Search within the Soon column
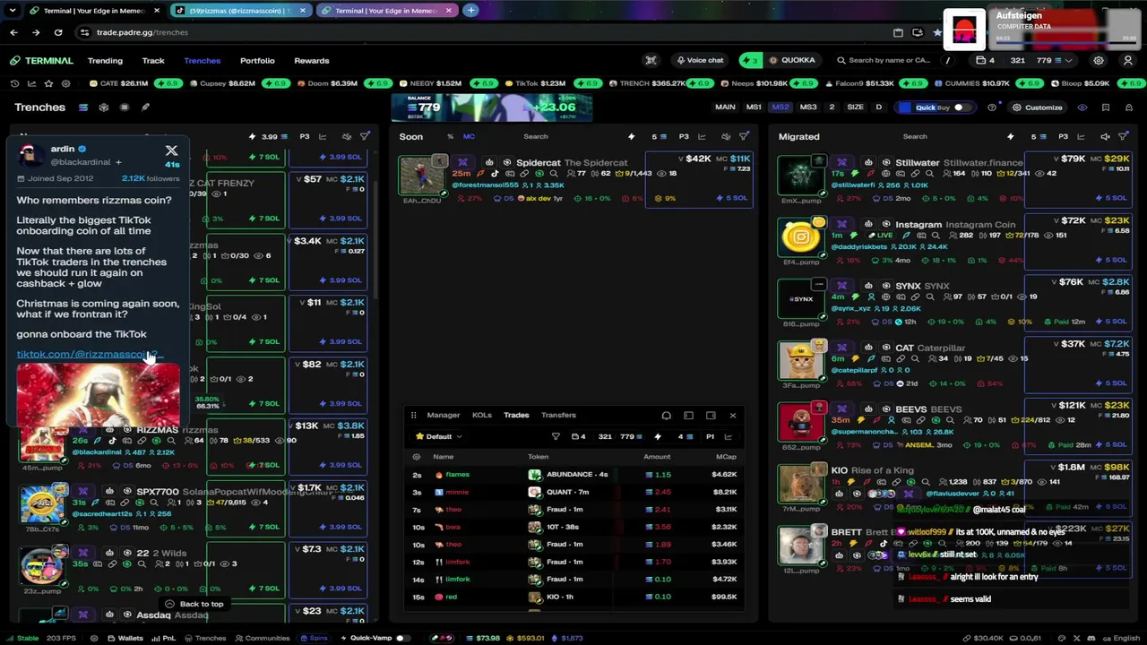 [536, 137]
